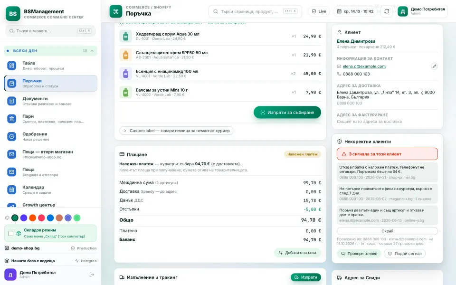Click the database icon next to Нашата база е водеща
456x285 pixels.
(x=7, y=261)
